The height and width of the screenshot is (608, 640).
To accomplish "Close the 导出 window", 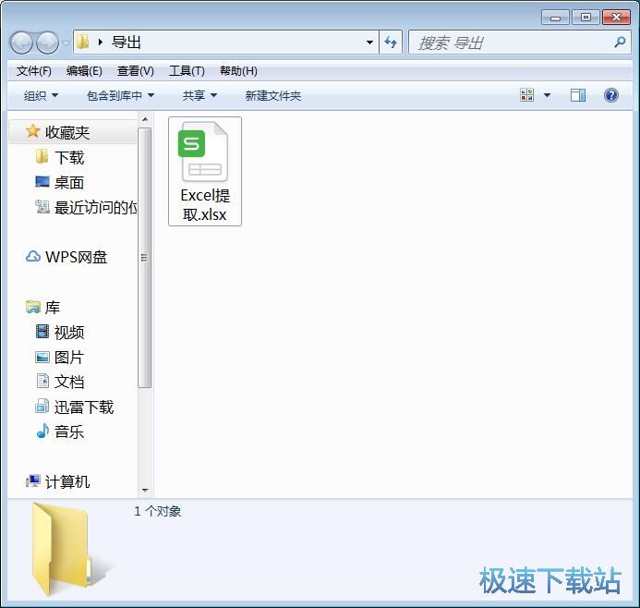I will (x=616, y=18).
